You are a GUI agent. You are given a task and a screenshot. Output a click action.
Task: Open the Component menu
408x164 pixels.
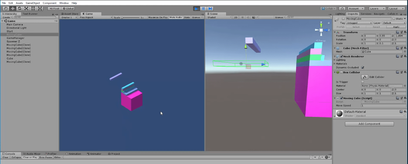point(50,3)
